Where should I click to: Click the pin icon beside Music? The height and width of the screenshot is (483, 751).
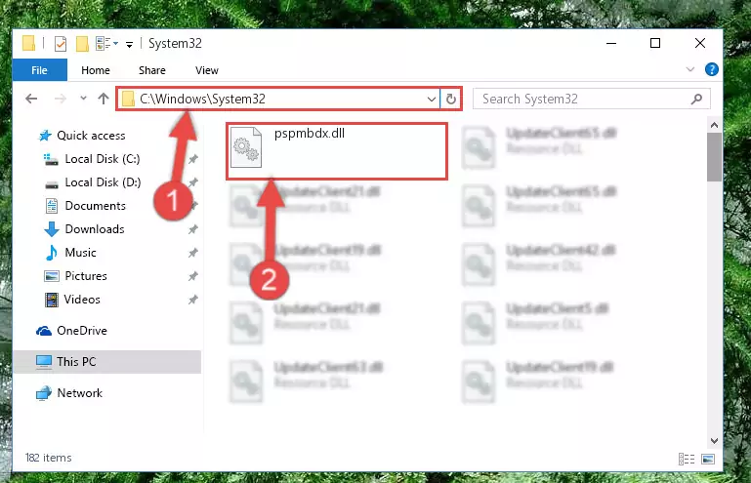tap(193, 253)
